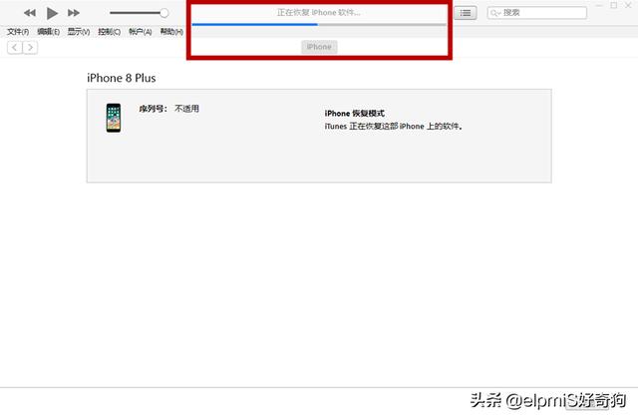Click the volume slider knob
638x420 pixels.
tap(163, 13)
